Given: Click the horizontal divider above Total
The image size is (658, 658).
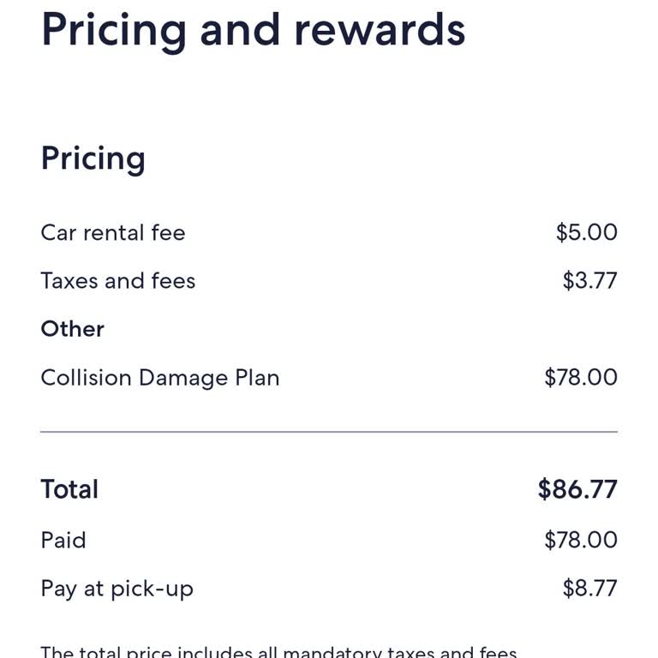Looking at the screenshot, I should tap(329, 432).
